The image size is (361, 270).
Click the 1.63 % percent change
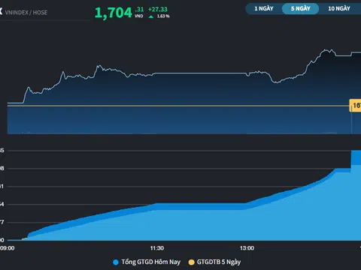[163, 16]
